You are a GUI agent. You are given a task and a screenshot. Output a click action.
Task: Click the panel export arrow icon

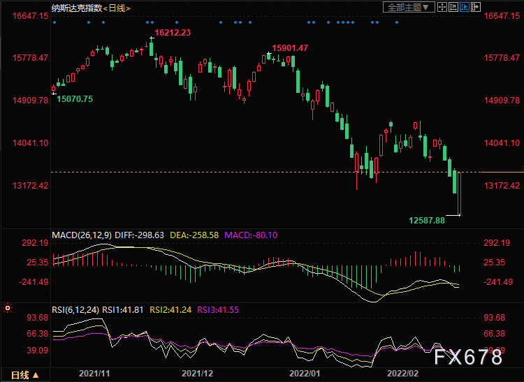(476, 8)
